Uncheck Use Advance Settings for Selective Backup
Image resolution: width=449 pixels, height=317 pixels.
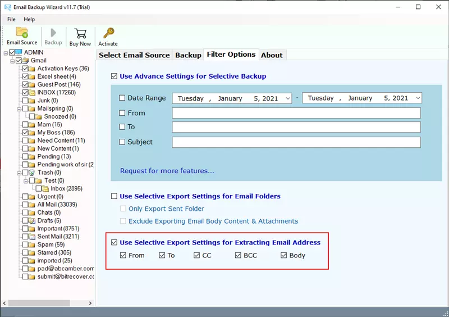114,76
